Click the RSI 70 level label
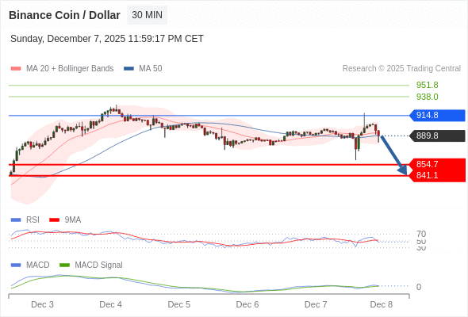The width and height of the screenshot is (468, 317). pos(421,234)
